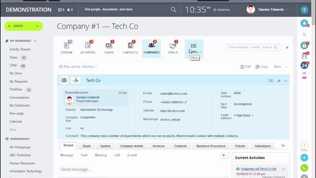Click the change responsible person link
This screenshot has height=178, width=316.
coord(122,92)
